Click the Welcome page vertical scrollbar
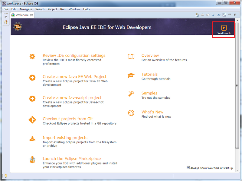242x181 pixels. coord(237,86)
